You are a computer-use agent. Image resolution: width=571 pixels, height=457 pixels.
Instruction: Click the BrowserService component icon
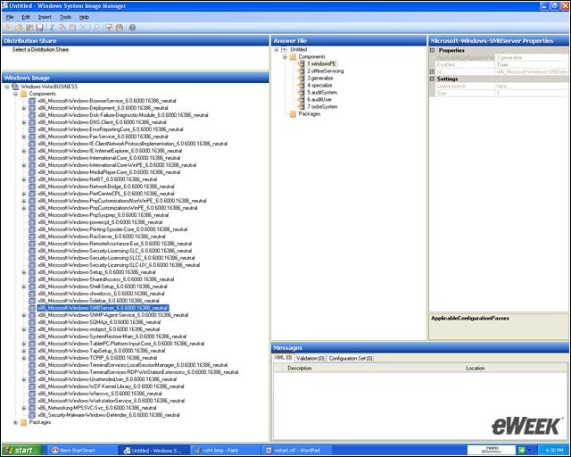(32, 101)
